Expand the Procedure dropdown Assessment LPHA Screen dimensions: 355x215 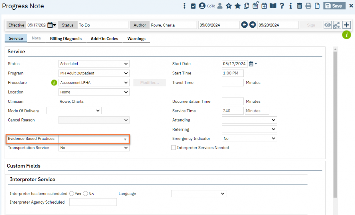(94, 82)
